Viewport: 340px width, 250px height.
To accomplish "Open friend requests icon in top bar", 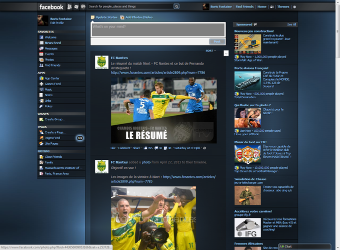I will pyautogui.click(x=69, y=7).
